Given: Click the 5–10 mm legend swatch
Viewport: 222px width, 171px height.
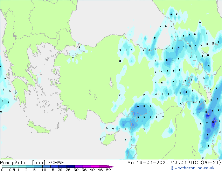Looking at the screenshot, I should click(x=38, y=166).
